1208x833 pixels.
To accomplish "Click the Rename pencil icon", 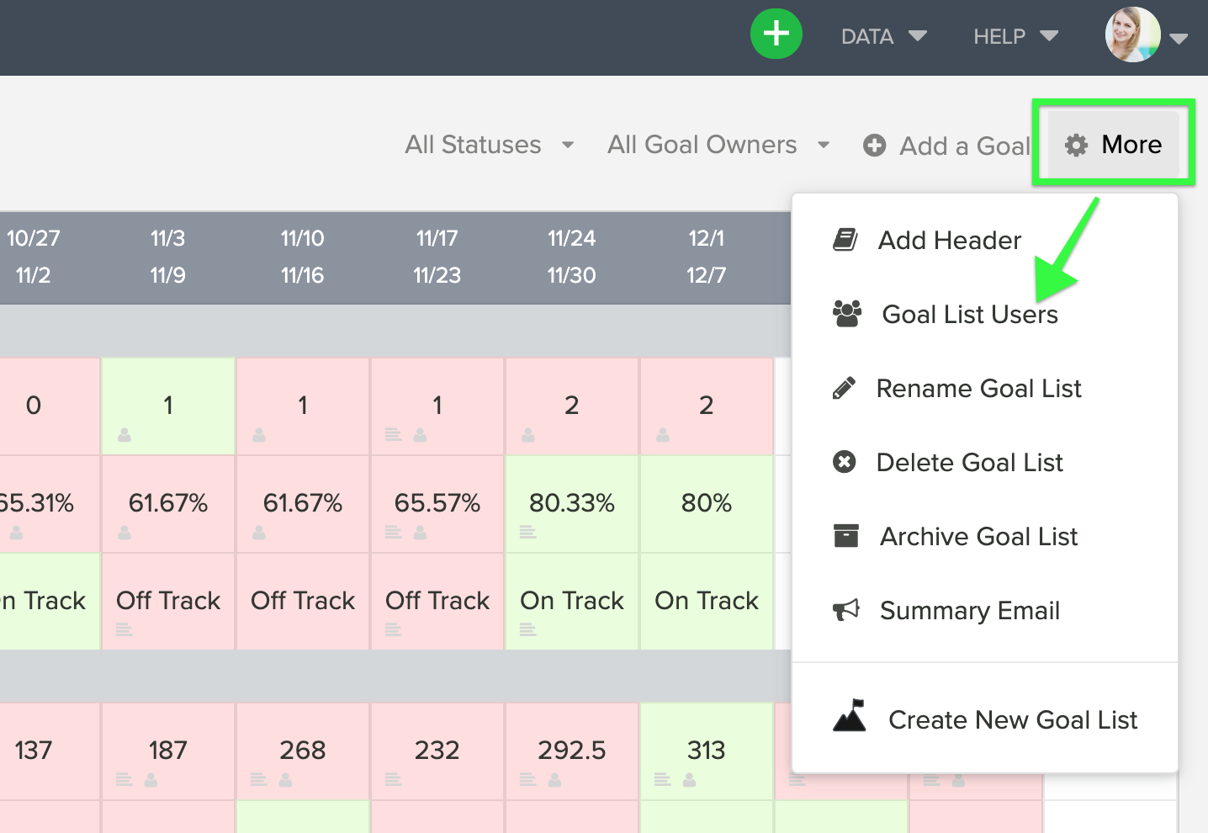I will [x=844, y=388].
